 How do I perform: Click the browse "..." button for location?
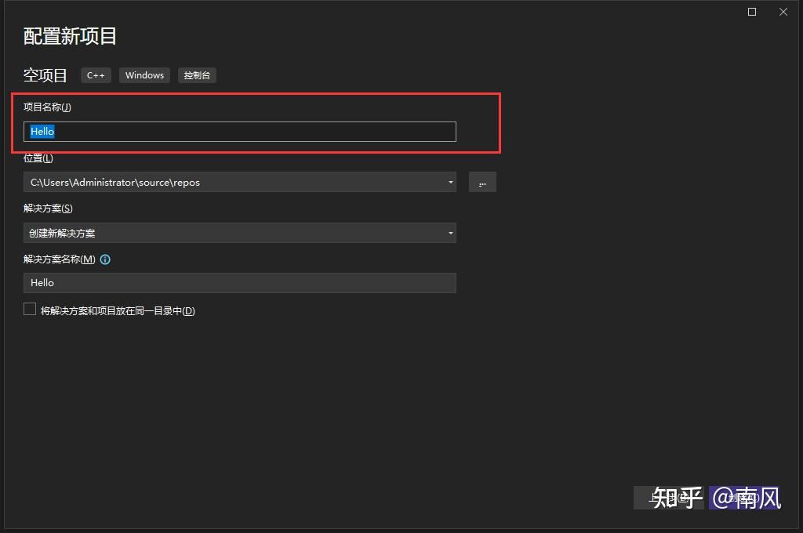click(482, 183)
